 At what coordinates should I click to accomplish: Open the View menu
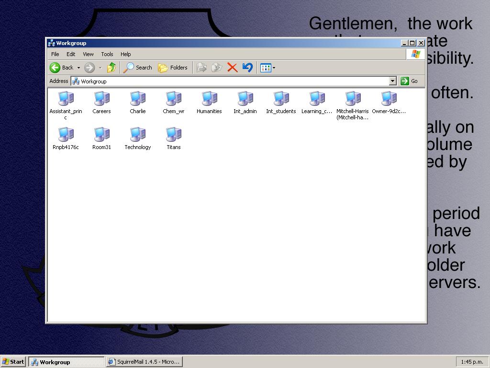coord(88,54)
